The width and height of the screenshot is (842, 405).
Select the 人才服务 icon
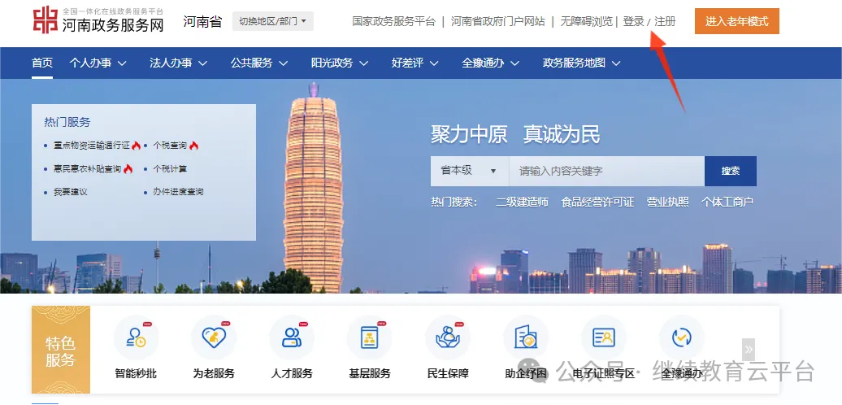(x=292, y=337)
